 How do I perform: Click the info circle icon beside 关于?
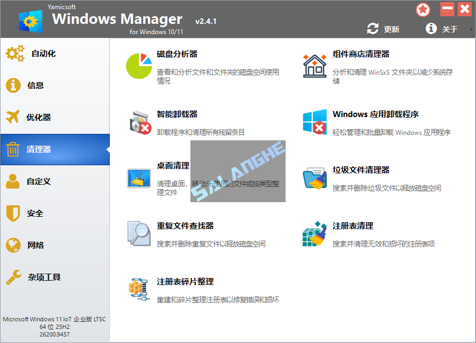click(x=431, y=29)
